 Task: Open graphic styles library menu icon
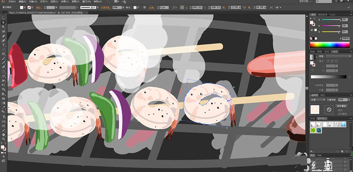pos(312,152)
